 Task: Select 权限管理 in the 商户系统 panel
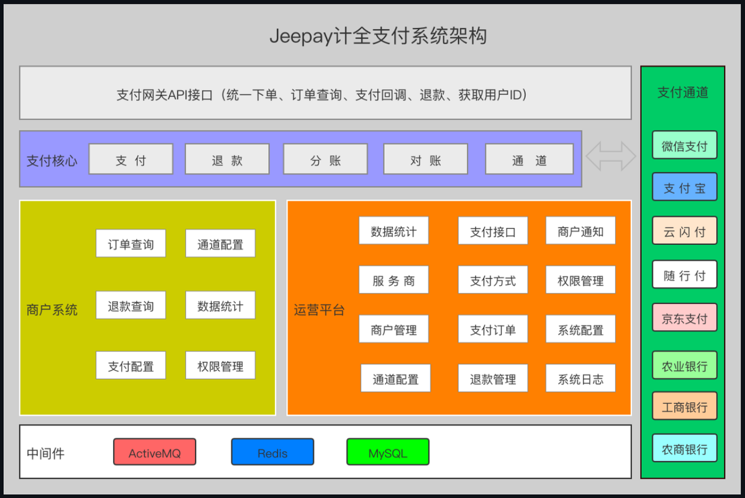click(x=220, y=365)
